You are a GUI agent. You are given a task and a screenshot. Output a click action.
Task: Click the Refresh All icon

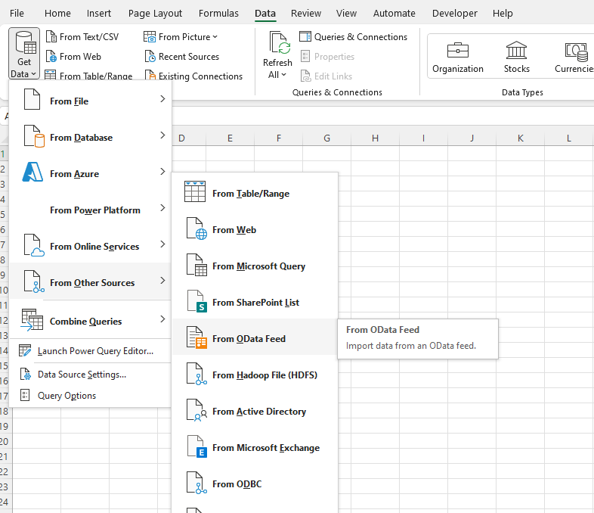280,43
